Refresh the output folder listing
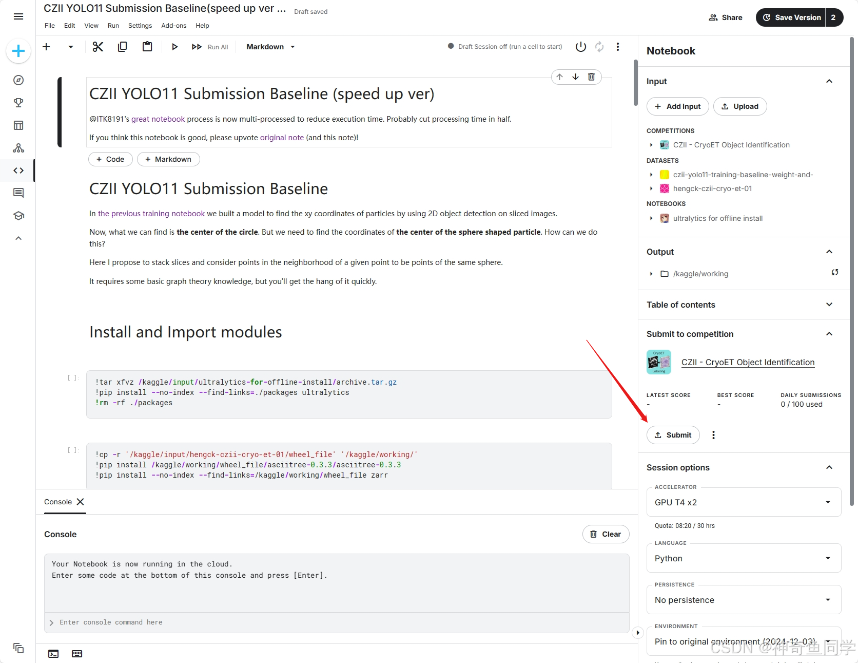This screenshot has width=858, height=663. 835,272
